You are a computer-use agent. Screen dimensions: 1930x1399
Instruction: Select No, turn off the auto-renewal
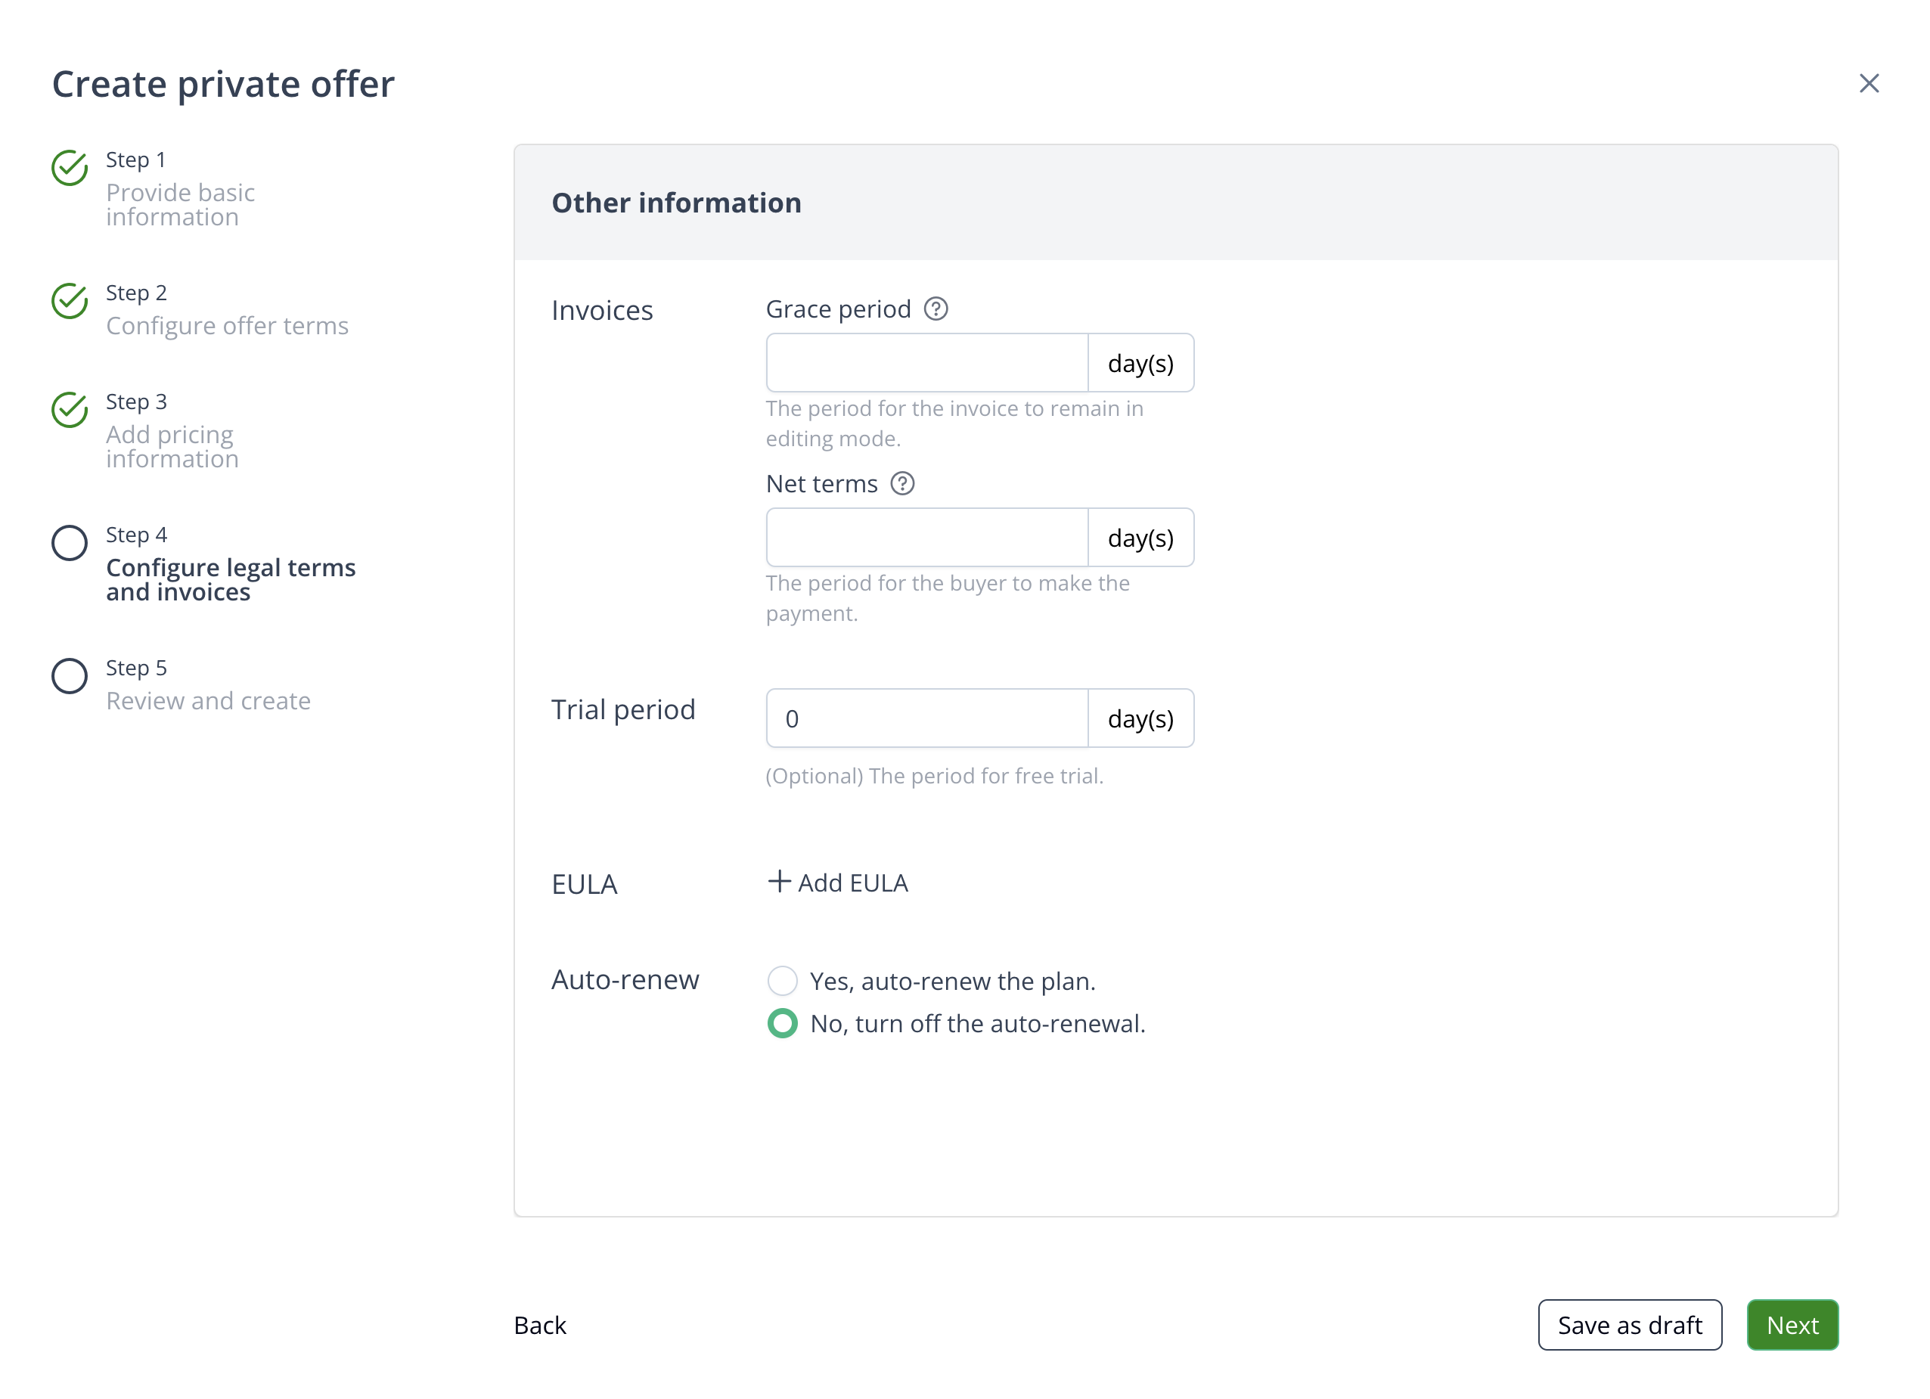coord(782,1023)
